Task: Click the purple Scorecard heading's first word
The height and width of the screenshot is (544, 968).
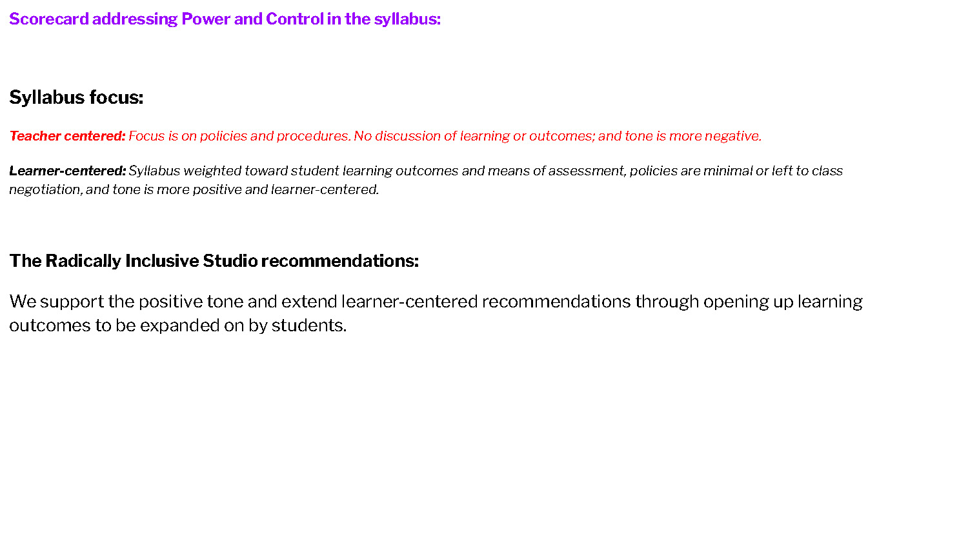Action: [x=48, y=19]
